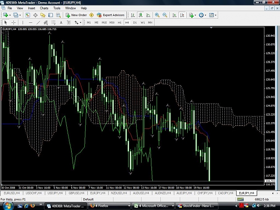Click the Expert Advisors button
The image size is (280, 210).
(x=111, y=15)
